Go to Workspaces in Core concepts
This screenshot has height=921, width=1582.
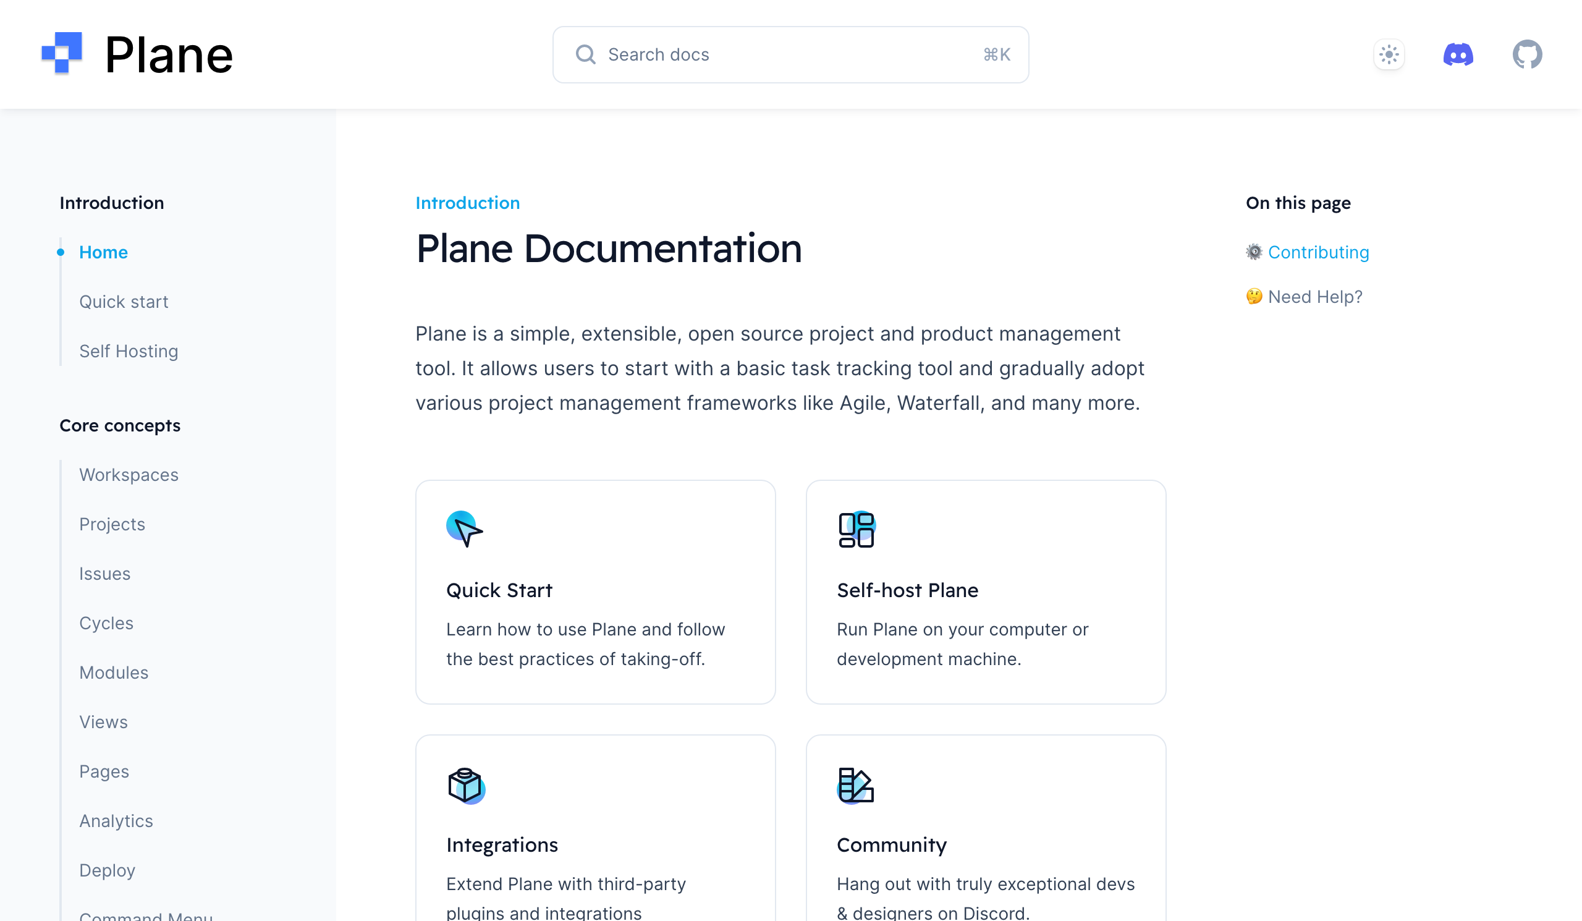129,475
